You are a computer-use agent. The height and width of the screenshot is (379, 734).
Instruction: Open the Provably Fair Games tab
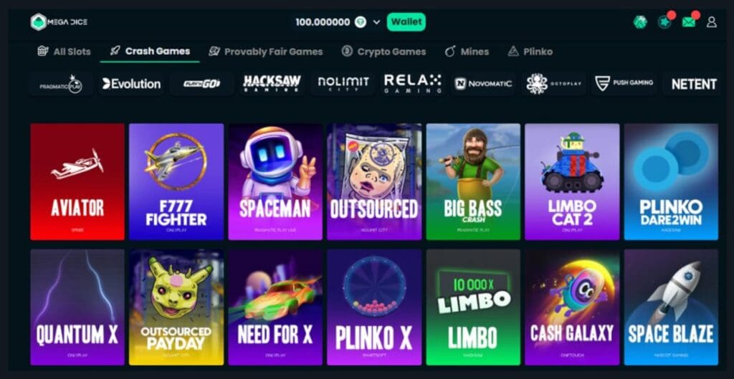coord(265,52)
